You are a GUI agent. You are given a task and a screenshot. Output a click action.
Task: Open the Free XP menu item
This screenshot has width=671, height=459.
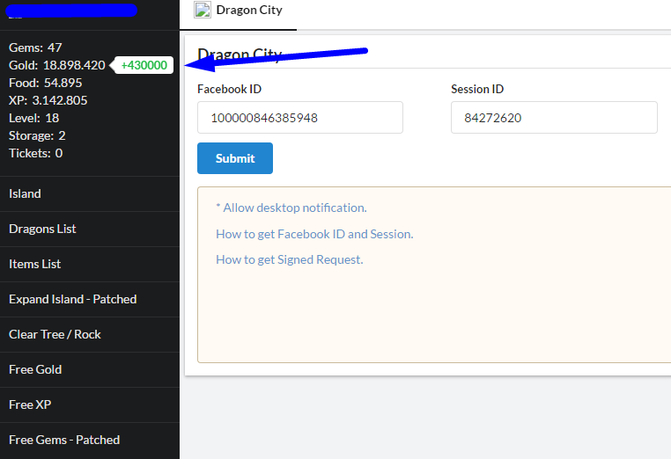[90, 404]
